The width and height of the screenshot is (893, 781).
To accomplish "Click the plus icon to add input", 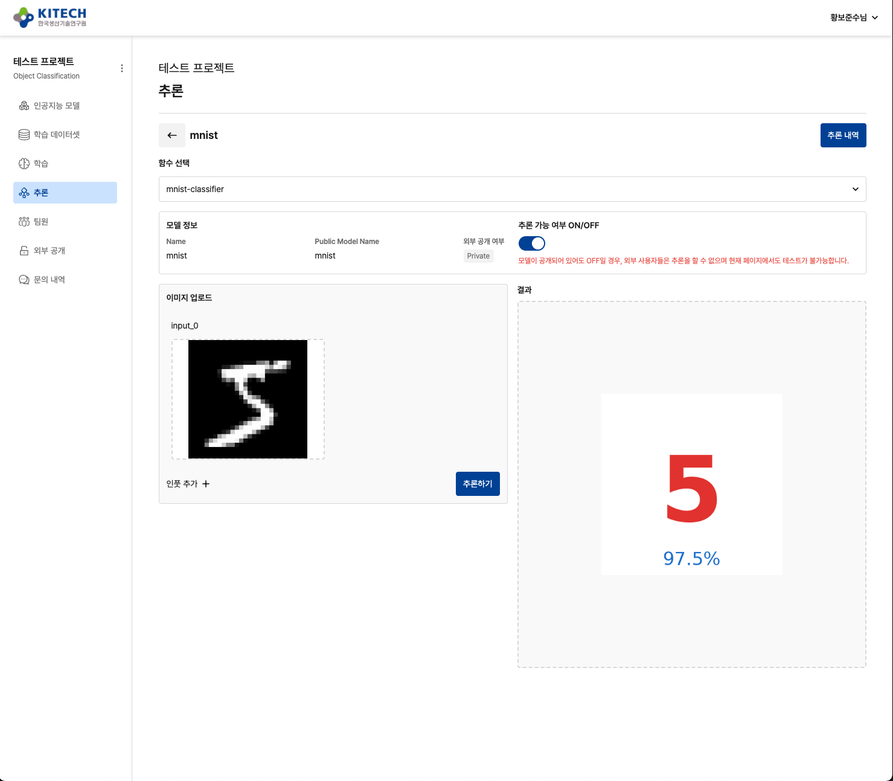I will tap(206, 484).
